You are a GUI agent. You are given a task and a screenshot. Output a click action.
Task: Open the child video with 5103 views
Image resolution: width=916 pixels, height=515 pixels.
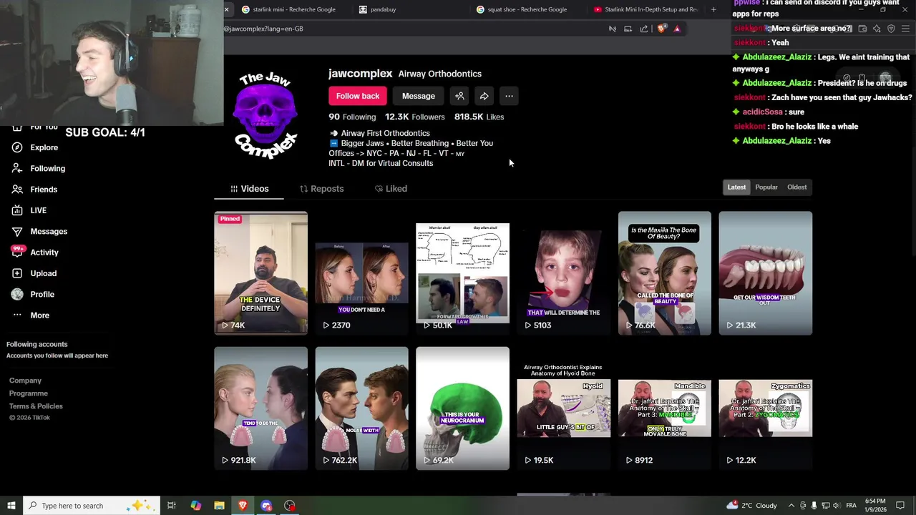click(564, 273)
